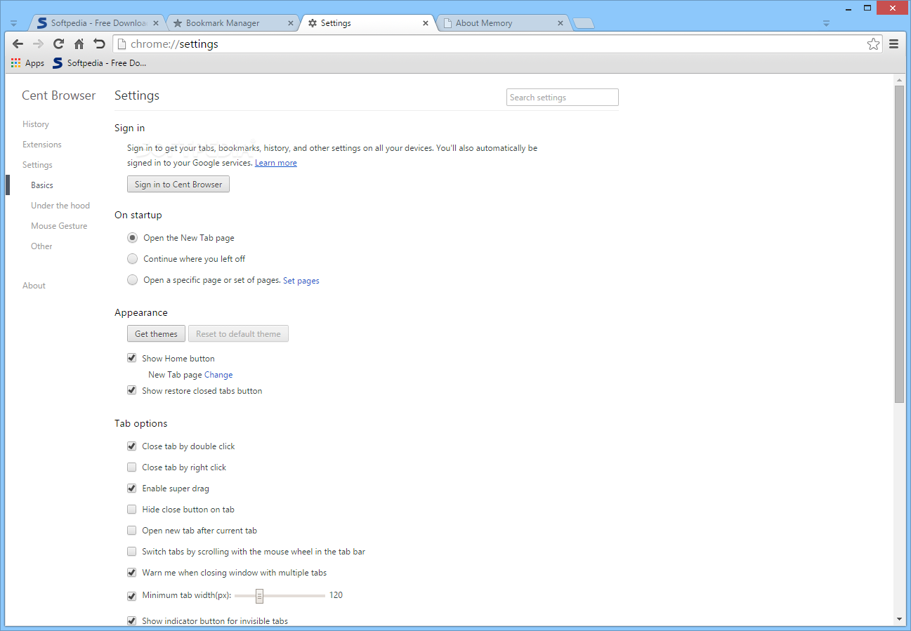Open a new tab with the new tab button
This screenshot has width=911, height=631.
tap(584, 24)
